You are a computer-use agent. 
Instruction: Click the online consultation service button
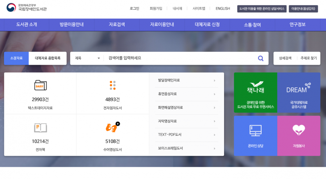[262, 9]
